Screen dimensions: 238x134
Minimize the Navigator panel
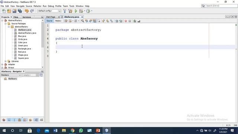point(42,71)
